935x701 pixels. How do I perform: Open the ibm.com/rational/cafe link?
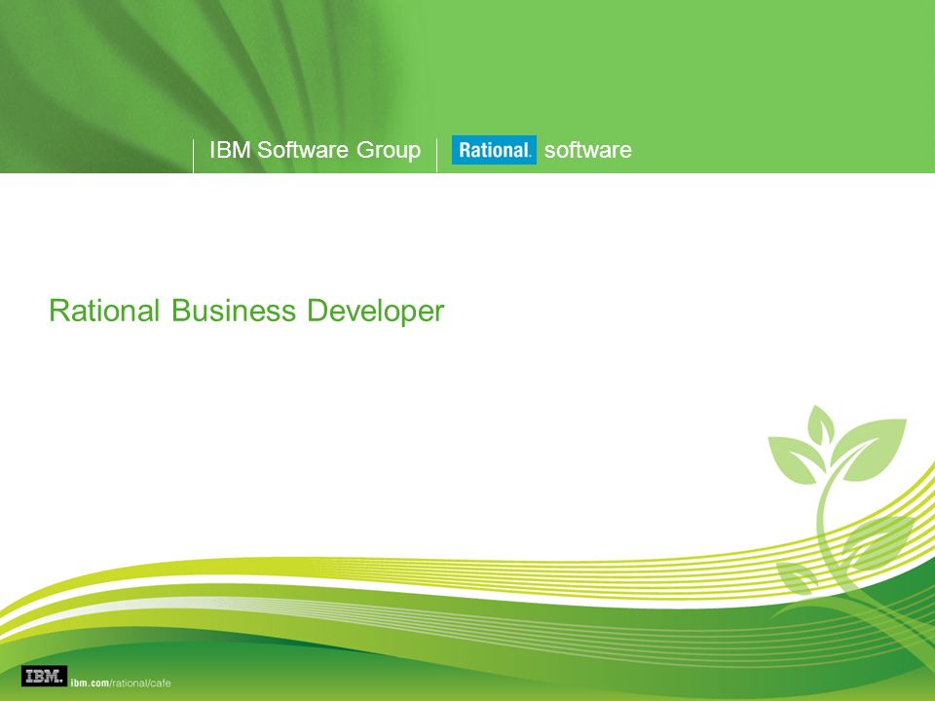[121, 683]
